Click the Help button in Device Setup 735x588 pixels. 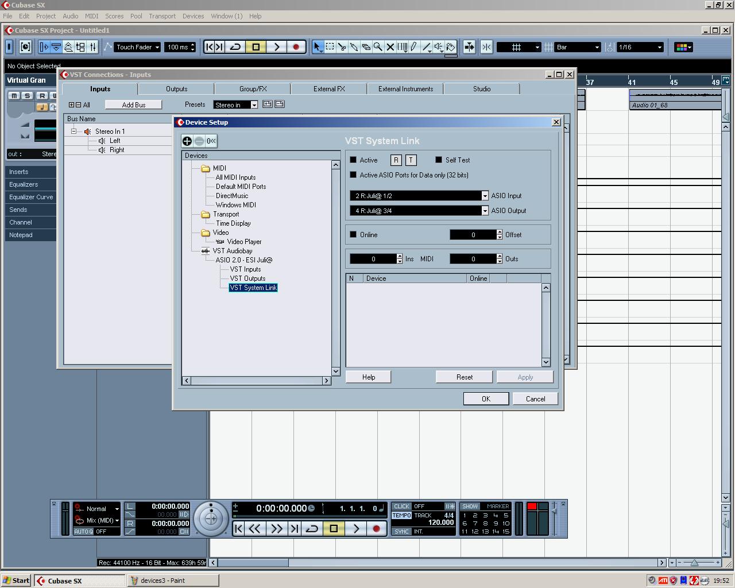click(x=369, y=377)
